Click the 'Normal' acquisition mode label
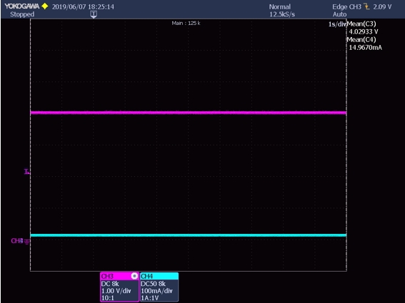The width and height of the screenshot is (405, 303). tap(280, 6)
